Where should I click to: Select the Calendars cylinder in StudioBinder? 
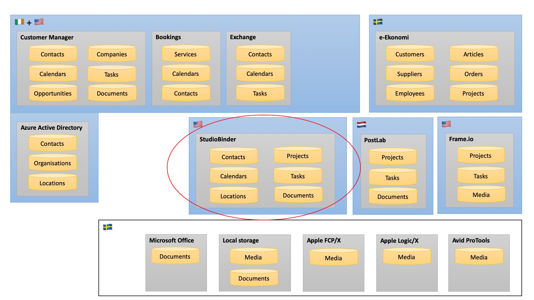[x=234, y=175]
